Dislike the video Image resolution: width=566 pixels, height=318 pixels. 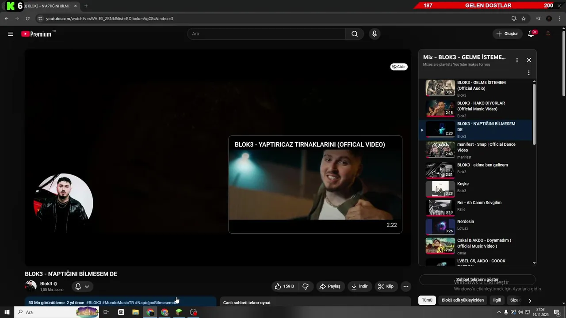click(306, 286)
